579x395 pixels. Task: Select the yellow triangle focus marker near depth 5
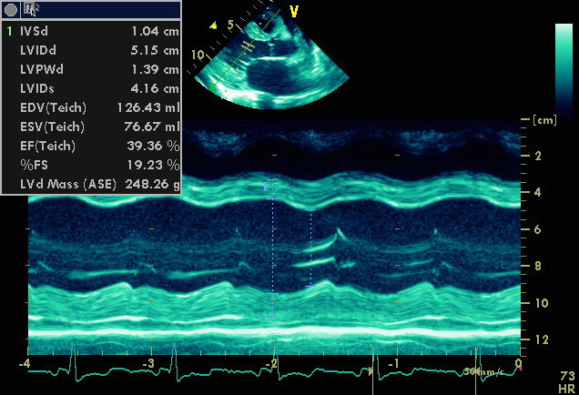tap(213, 26)
